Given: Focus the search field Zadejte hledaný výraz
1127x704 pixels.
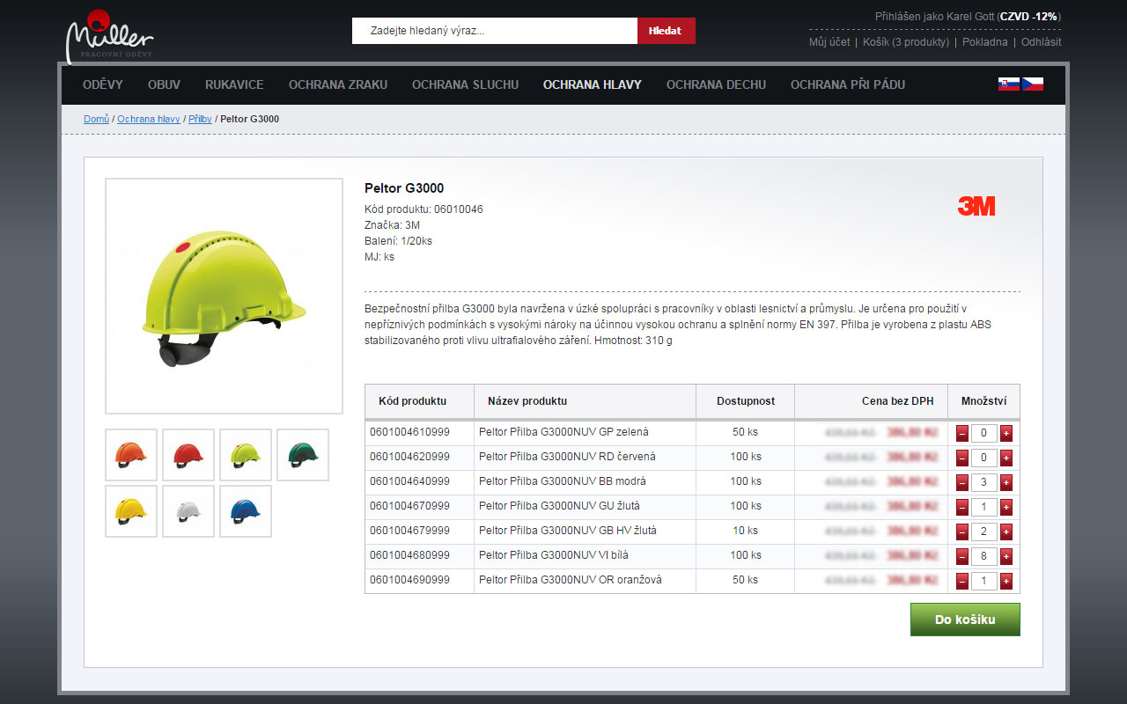Looking at the screenshot, I should tap(495, 31).
